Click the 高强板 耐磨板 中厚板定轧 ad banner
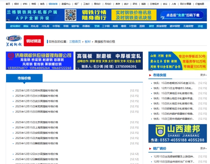 tap(109, 61)
